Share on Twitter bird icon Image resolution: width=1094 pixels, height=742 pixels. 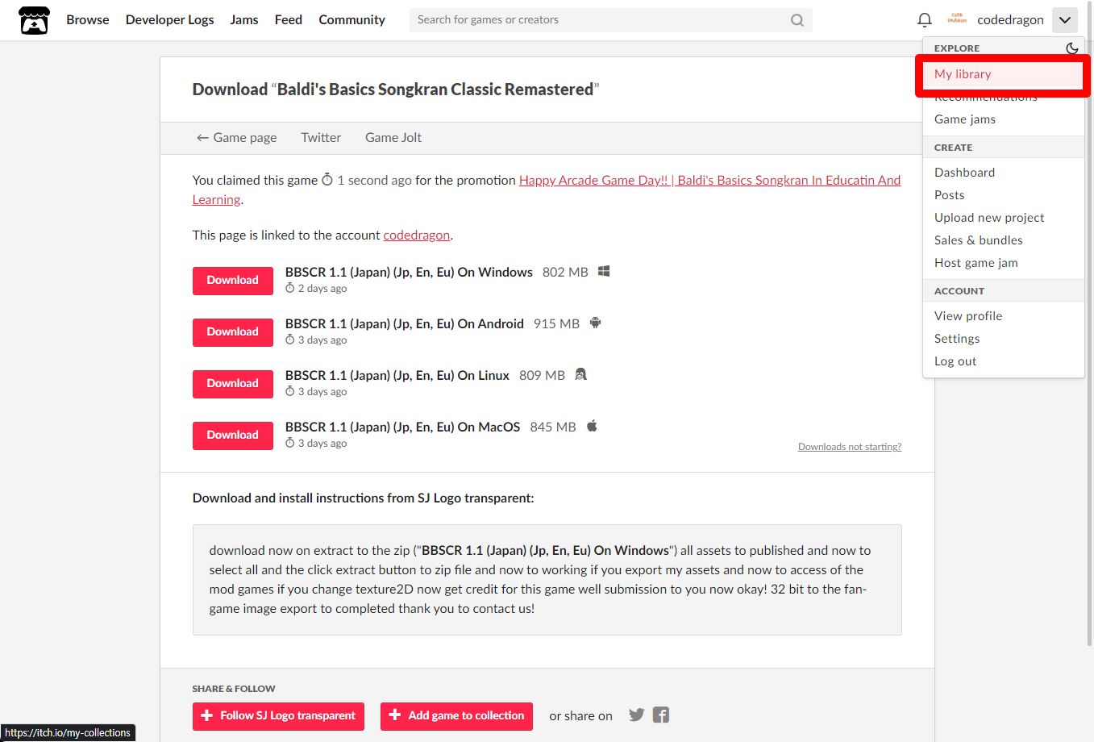pos(637,715)
